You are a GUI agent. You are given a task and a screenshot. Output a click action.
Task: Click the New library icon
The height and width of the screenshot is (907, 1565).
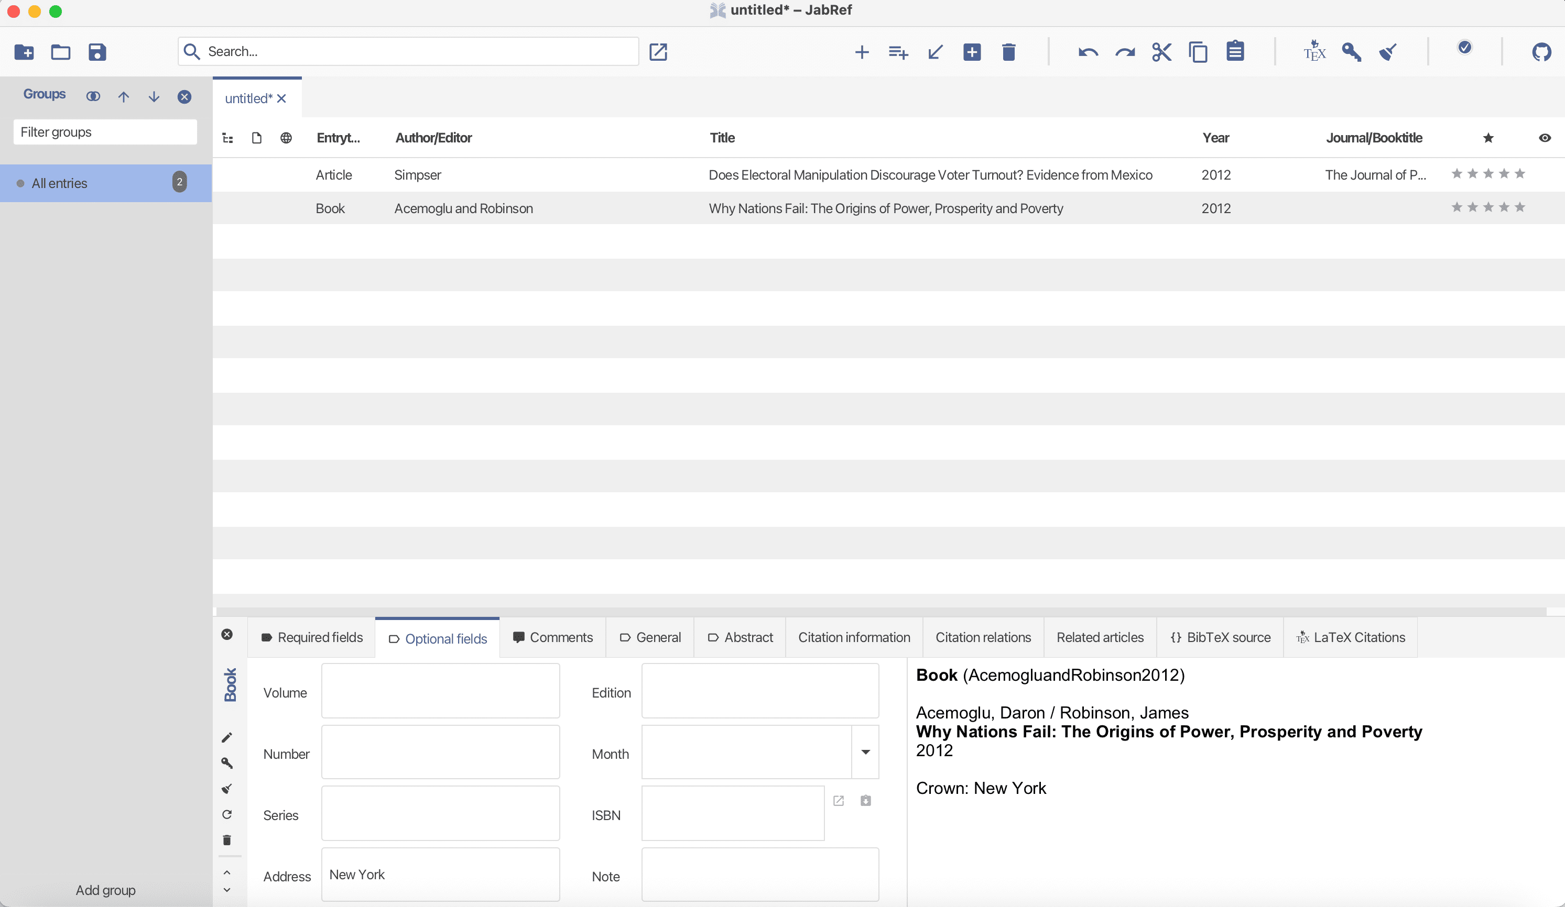click(24, 52)
